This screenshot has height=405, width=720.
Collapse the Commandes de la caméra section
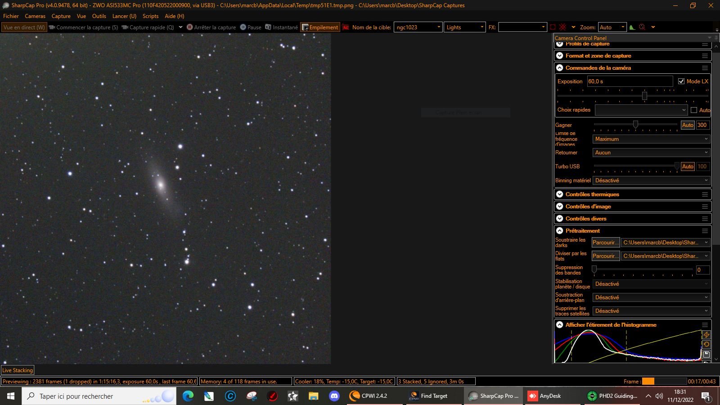(560, 68)
